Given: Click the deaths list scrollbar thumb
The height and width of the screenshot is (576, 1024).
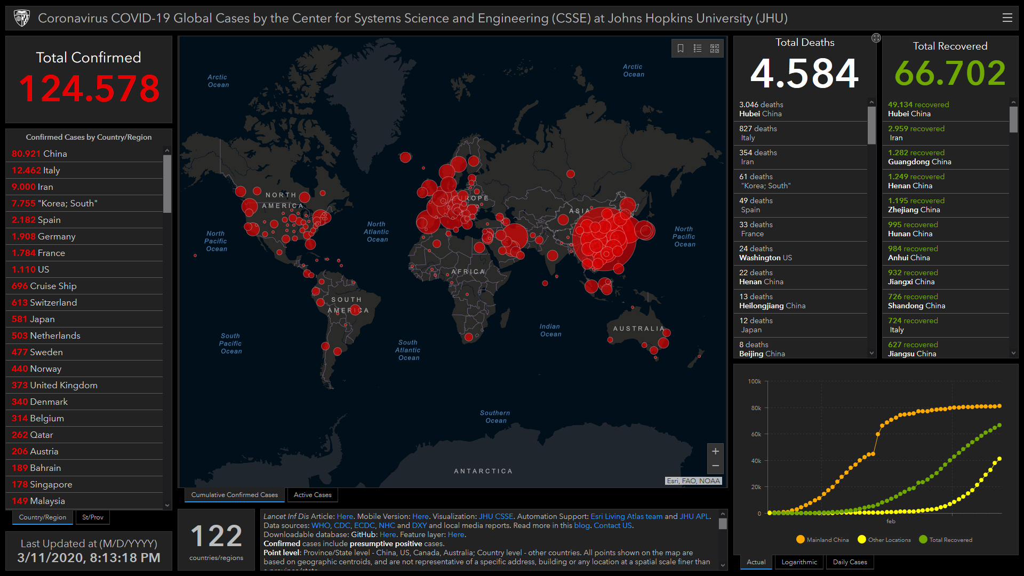Looking at the screenshot, I should [x=871, y=125].
